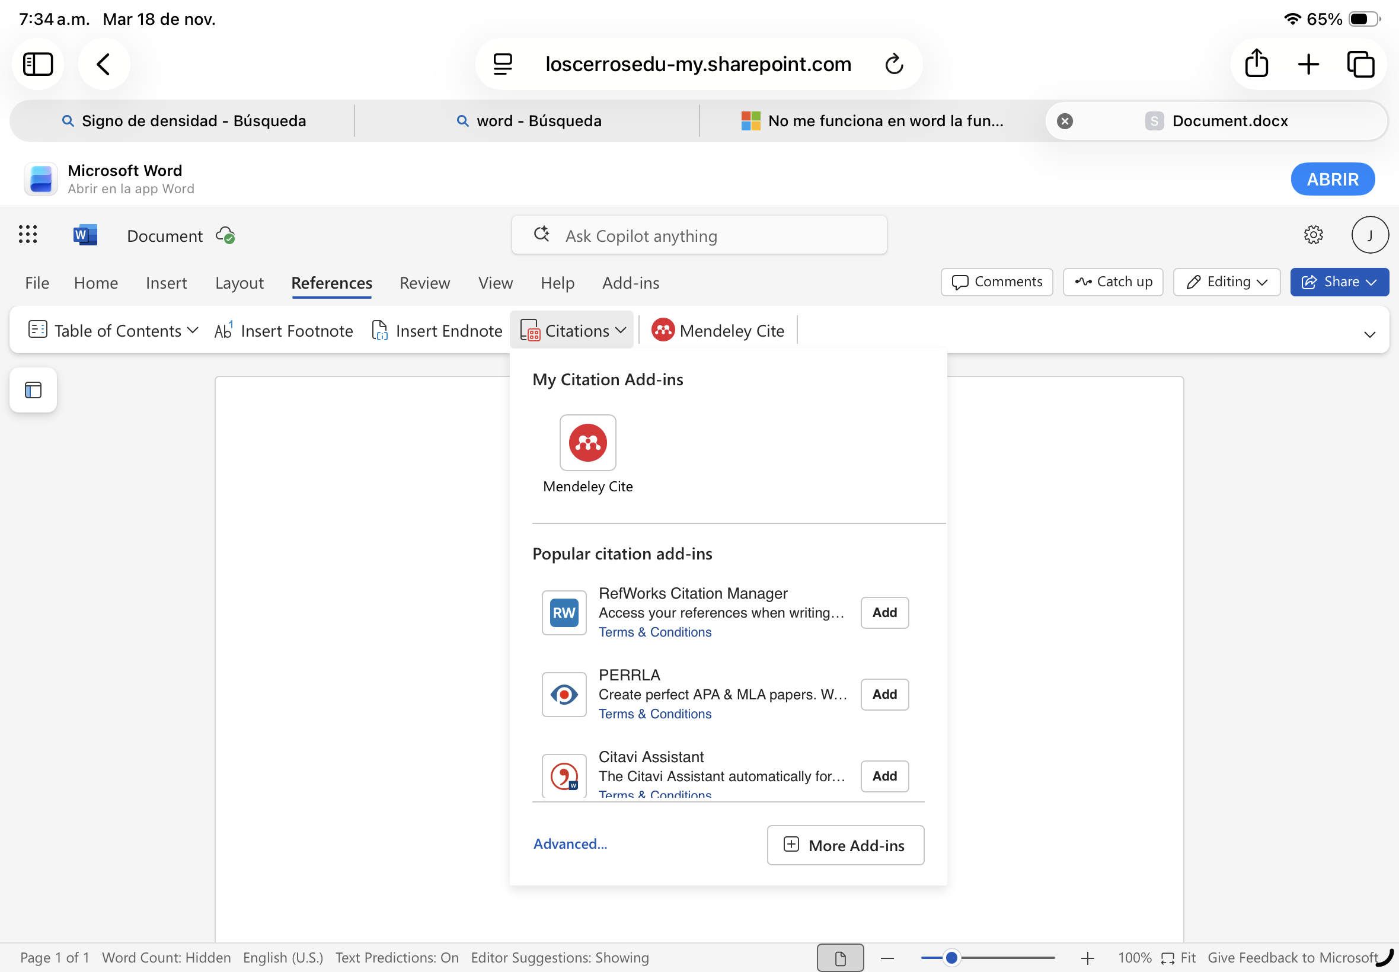
Task: Open the Safari share sheet
Action: [x=1257, y=63]
